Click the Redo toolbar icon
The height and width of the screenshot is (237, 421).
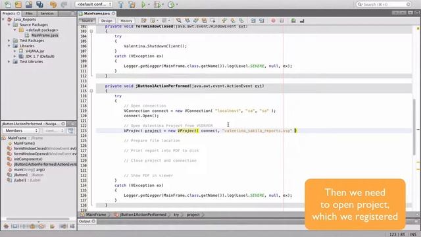pos(64,5)
